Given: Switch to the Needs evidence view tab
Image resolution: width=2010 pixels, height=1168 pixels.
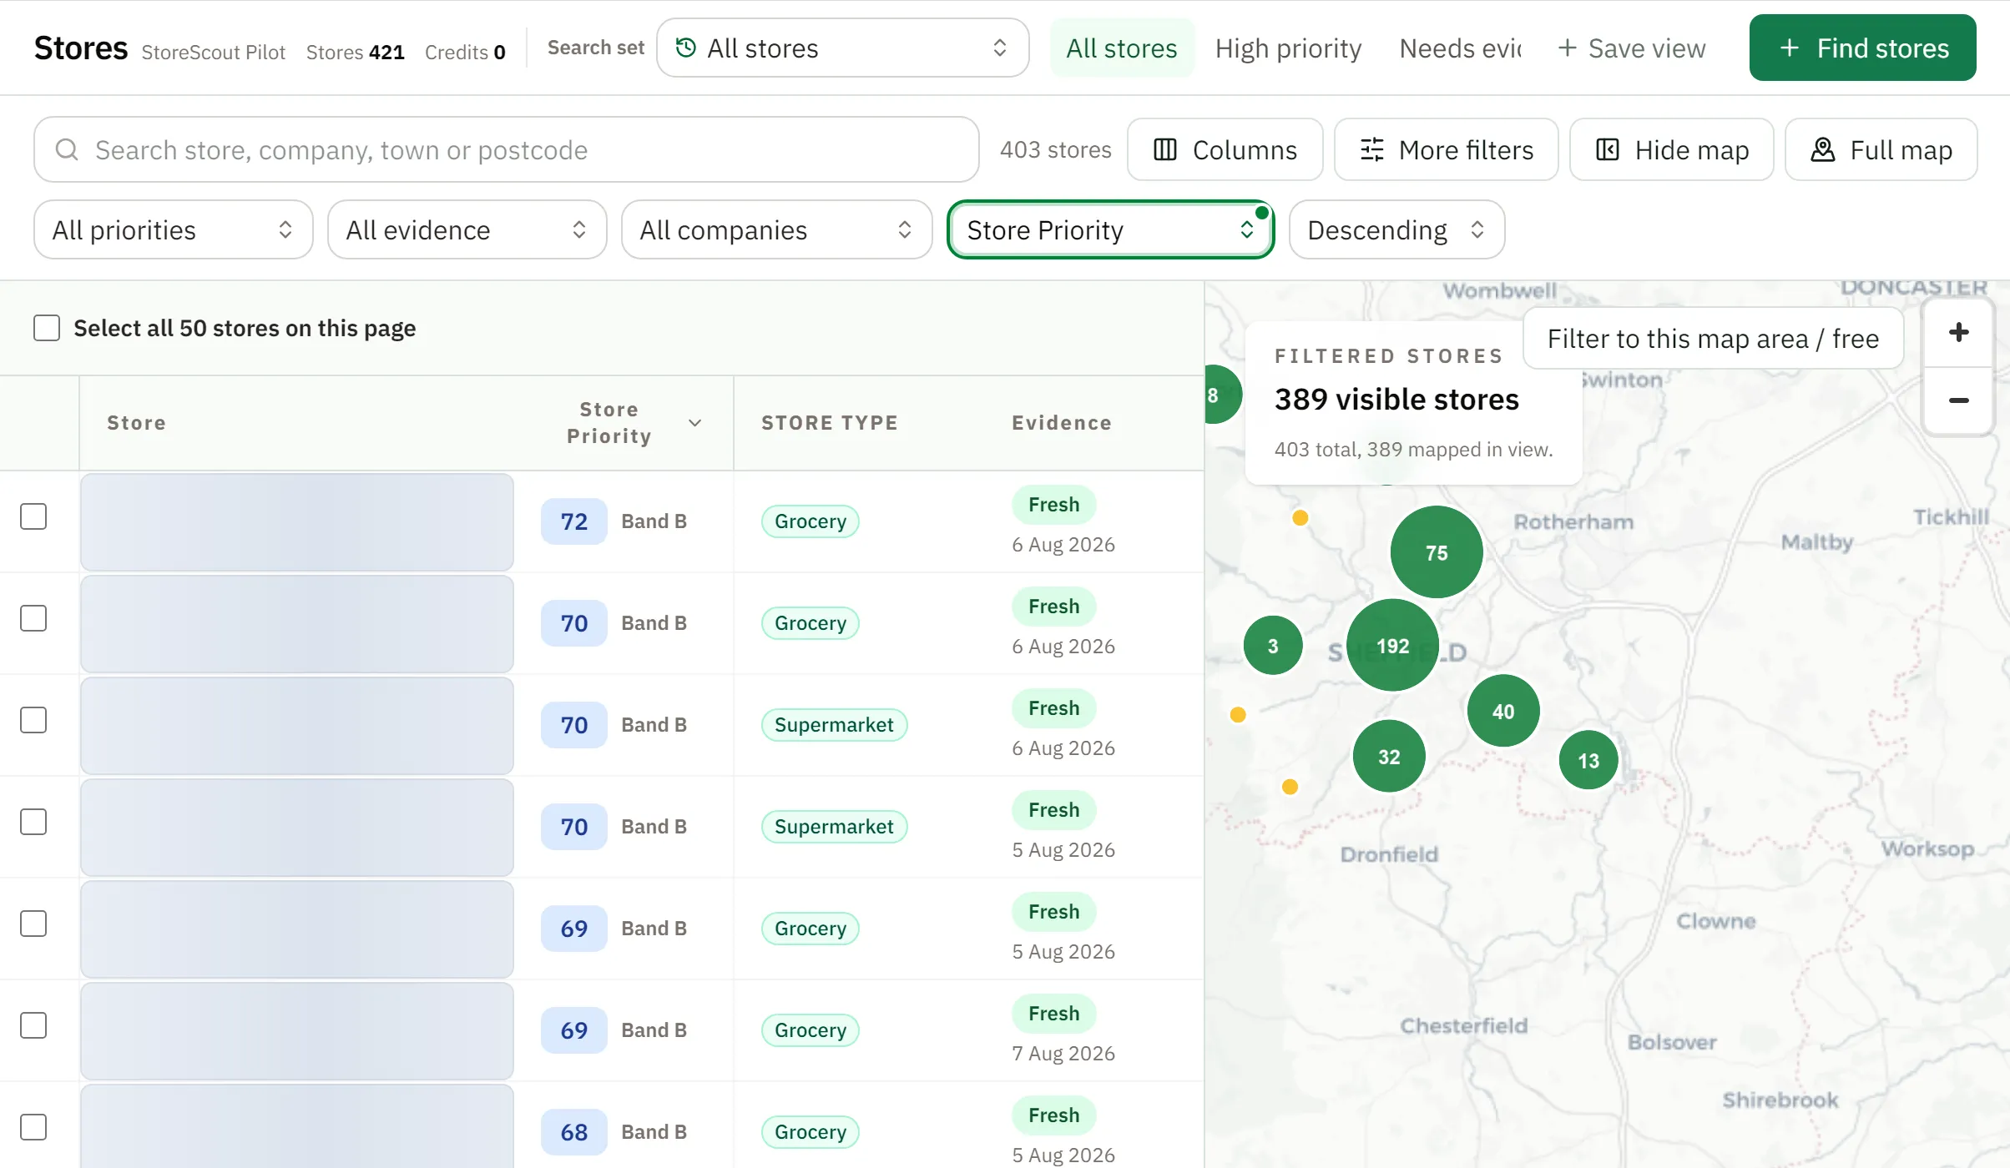Looking at the screenshot, I should (1461, 48).
